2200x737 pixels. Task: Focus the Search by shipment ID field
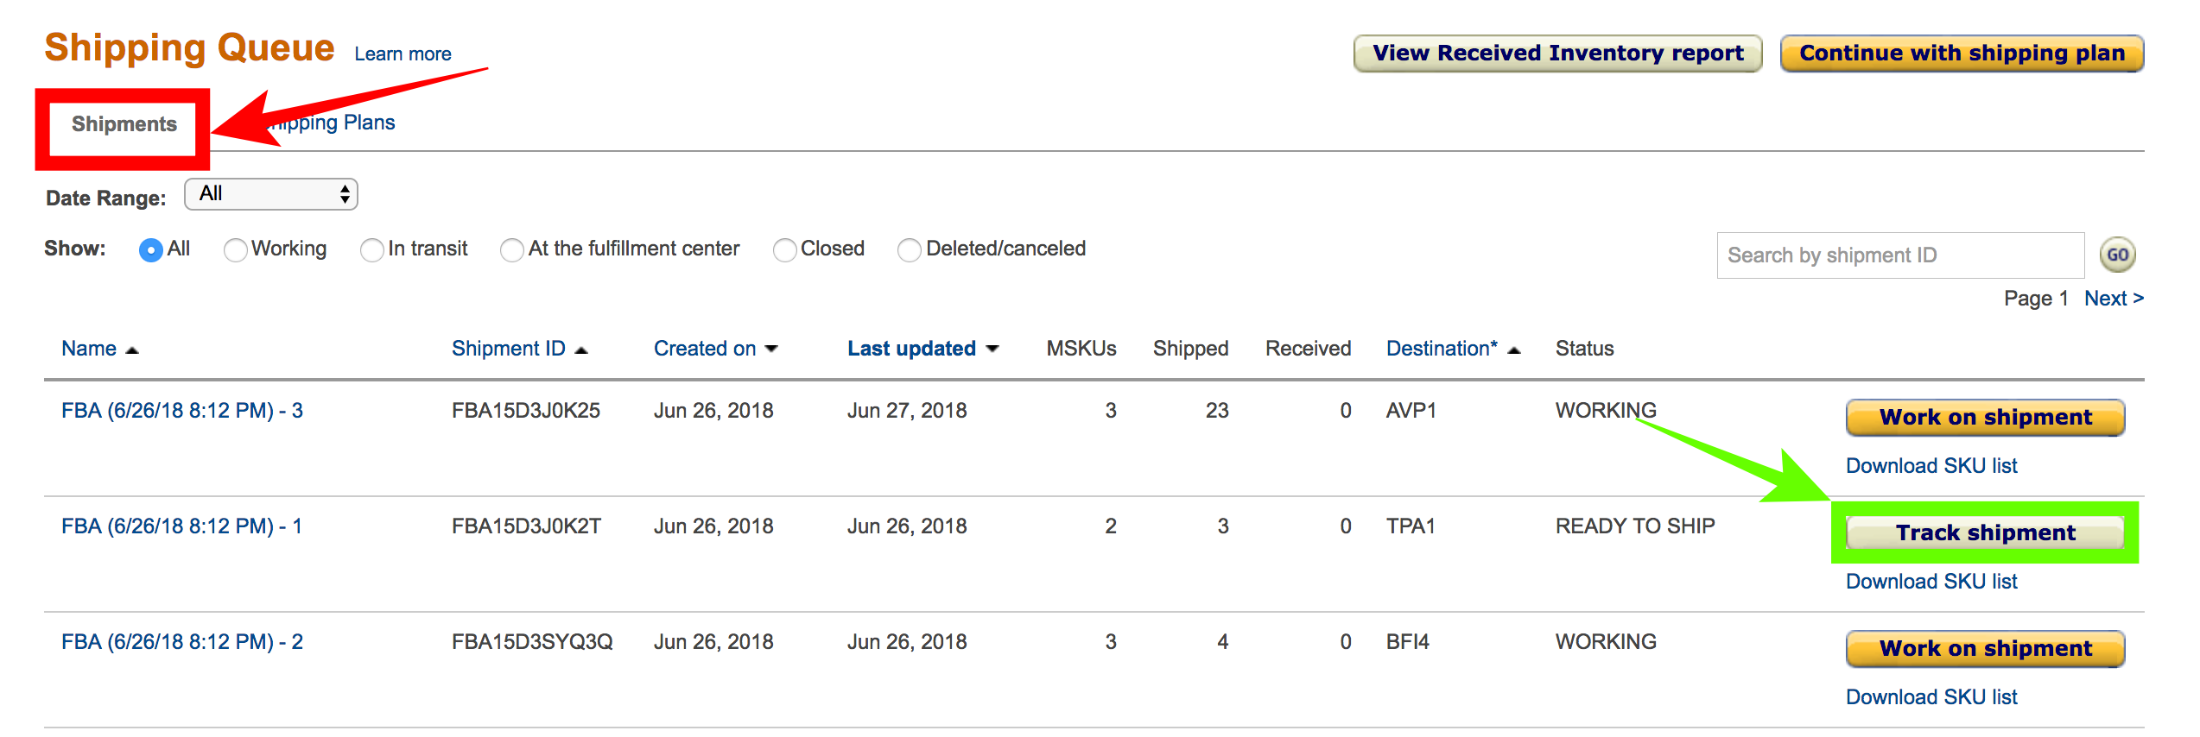click(x=1900, y=255)
